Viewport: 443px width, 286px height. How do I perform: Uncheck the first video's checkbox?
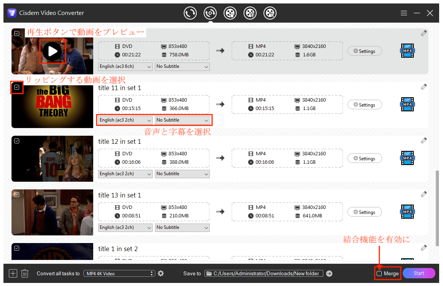coord(16,34)
